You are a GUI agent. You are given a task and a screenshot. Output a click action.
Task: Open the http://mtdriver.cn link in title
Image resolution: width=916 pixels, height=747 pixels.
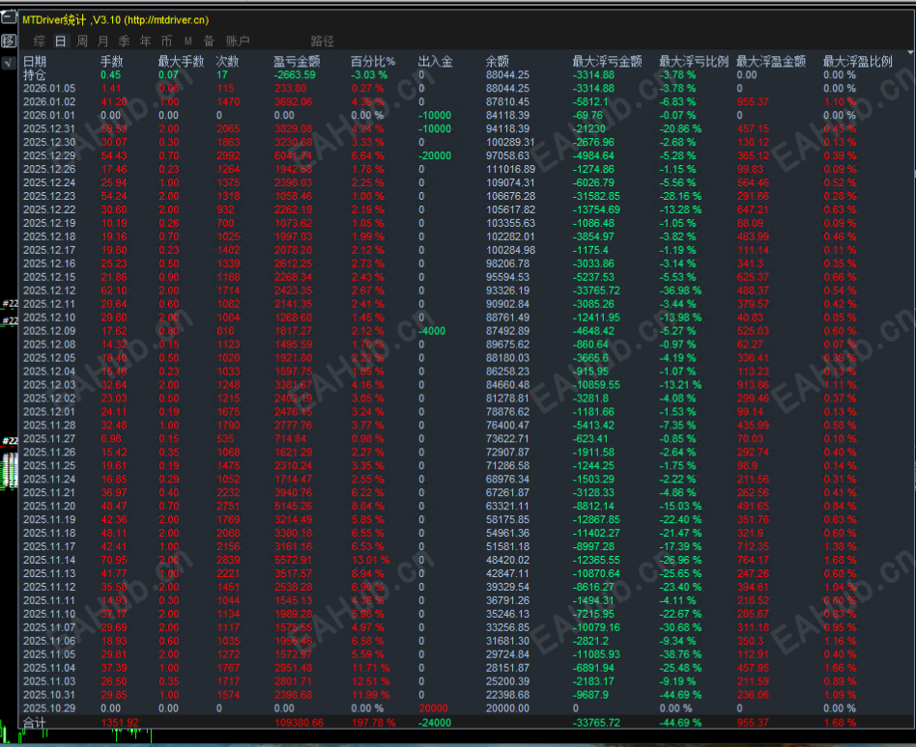click(168, 20)
